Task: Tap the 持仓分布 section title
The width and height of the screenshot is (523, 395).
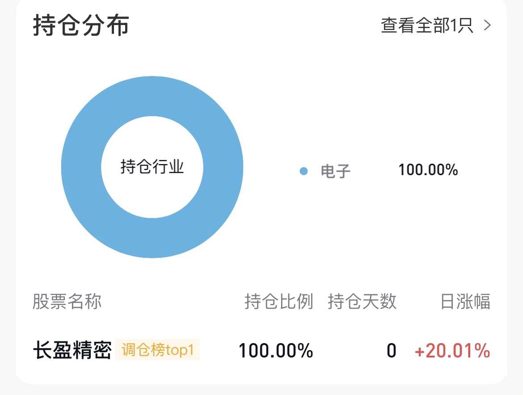Action: (81, 25)
